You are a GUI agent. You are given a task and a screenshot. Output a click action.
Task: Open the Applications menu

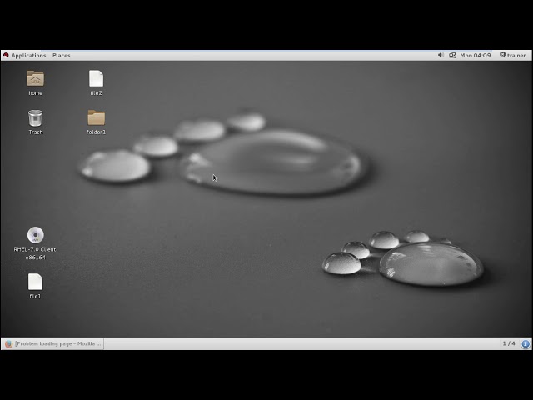(x=28, y=56)
